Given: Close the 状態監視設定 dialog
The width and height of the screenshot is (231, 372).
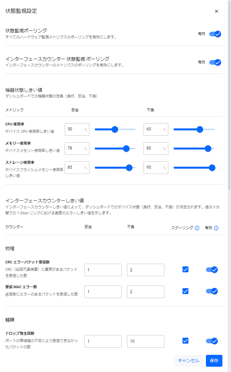Looking at the screenshot, I should 216,11.
